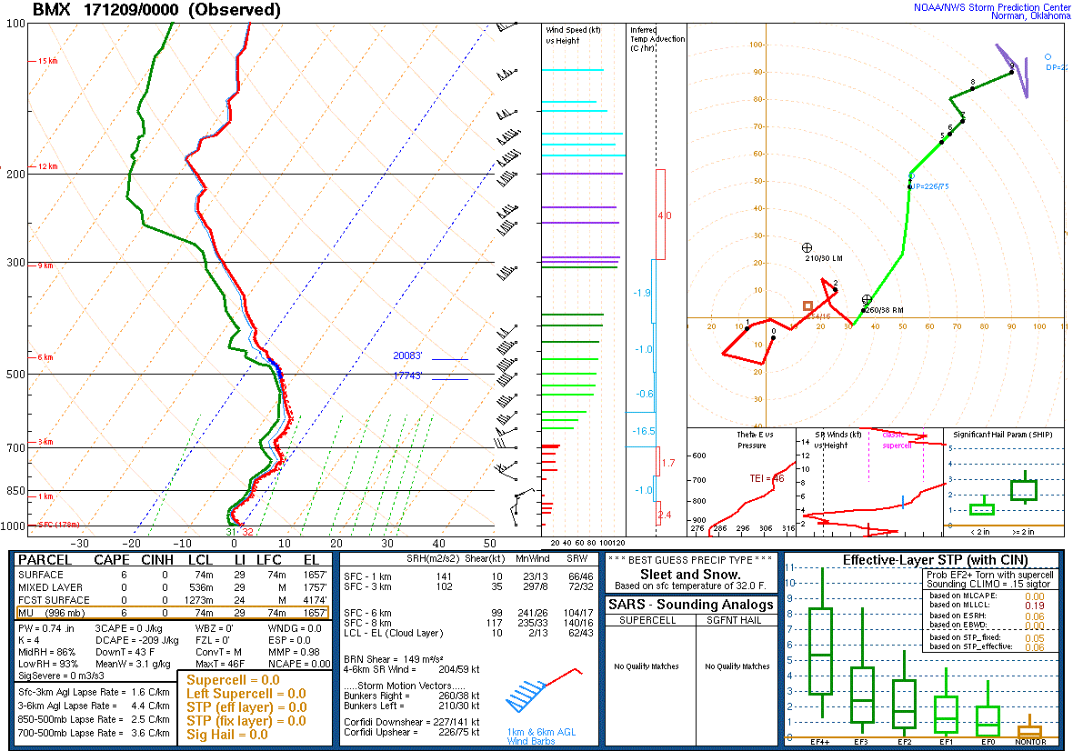
Task: Click the 'DCAPE = -209 J/kg' value
Action: (x=136, y=640)
